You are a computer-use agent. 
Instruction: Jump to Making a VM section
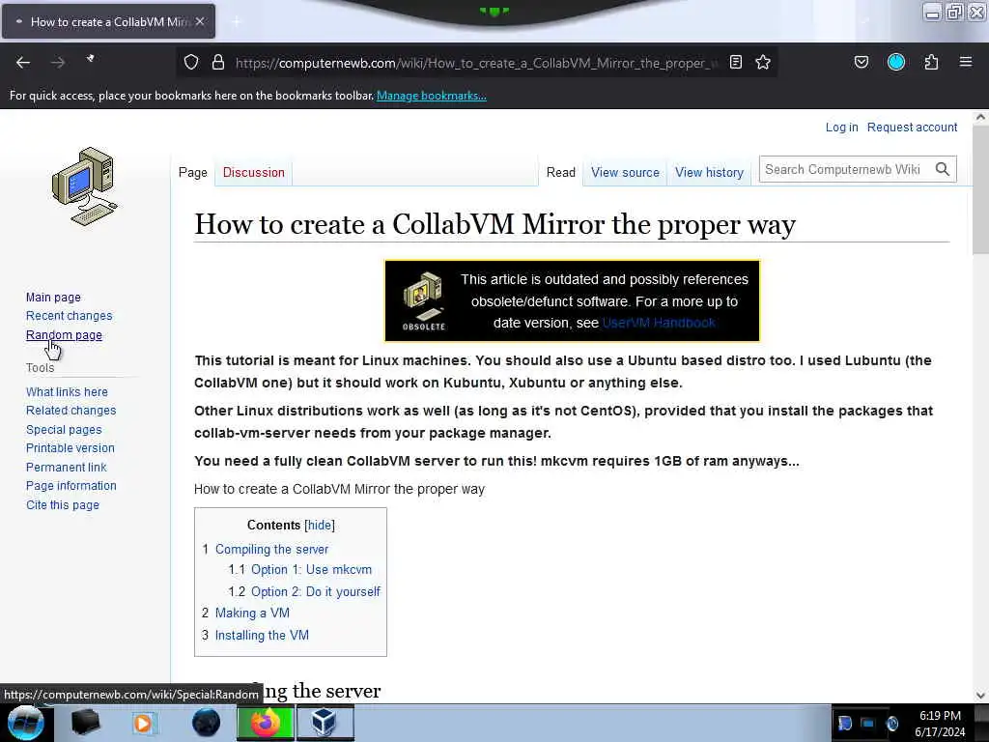click(252, 613)
